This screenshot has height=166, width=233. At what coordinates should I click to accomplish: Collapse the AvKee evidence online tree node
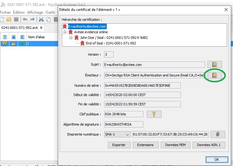pyautogui.click(x=65, y=32)
